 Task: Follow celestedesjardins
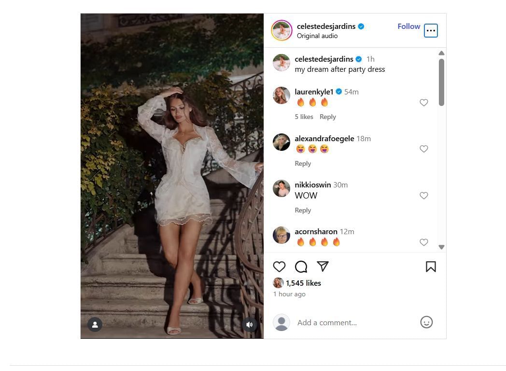coord(408,26)
